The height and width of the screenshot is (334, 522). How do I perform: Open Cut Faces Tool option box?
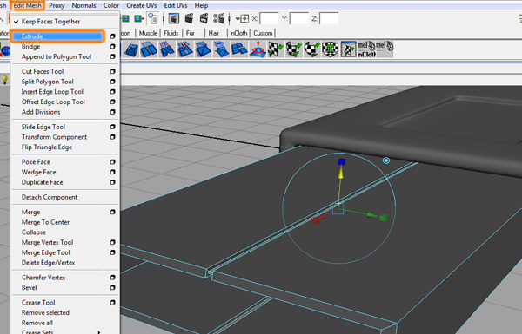[x=112, y=71]
